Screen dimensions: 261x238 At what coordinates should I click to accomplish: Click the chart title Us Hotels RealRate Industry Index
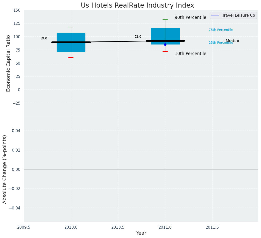point(137,6)
